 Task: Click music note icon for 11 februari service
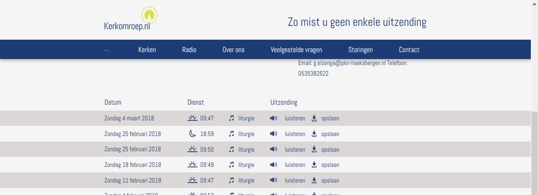232,181
